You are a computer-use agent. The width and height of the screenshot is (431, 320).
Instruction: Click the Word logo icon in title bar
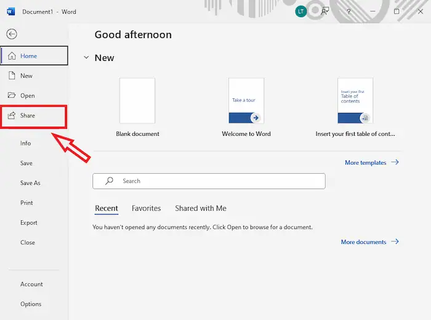(x=10, y=11)
